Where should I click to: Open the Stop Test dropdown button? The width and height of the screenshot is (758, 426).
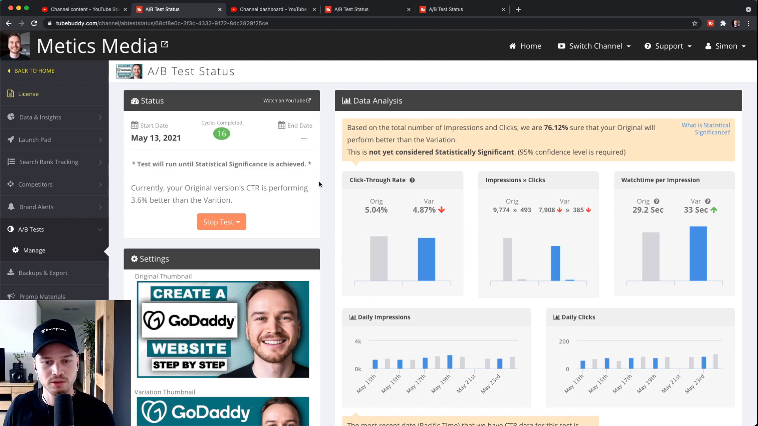click(x=221, y=222)
